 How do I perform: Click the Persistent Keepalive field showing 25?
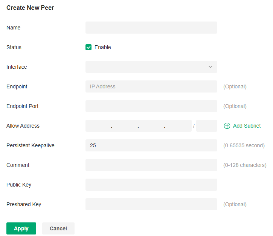[151, 145]
